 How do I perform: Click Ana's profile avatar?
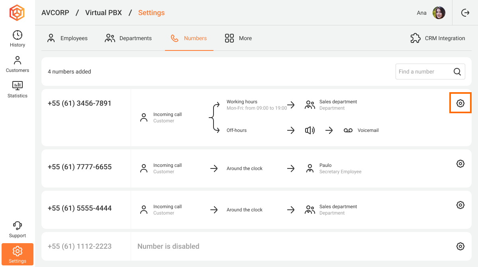point(439,13)
